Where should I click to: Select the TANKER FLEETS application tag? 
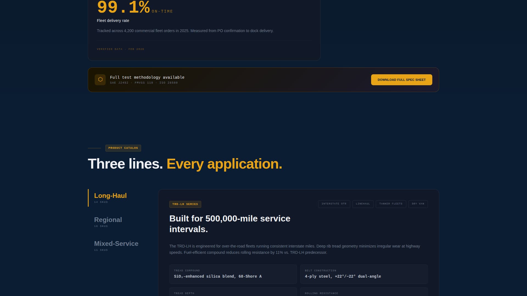(x=391, y=204)
